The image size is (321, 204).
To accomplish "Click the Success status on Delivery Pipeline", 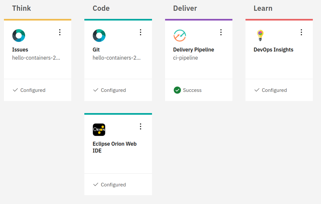I will point(192,90).
